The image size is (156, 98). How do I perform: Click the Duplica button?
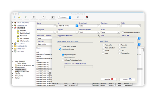point(127,79)
